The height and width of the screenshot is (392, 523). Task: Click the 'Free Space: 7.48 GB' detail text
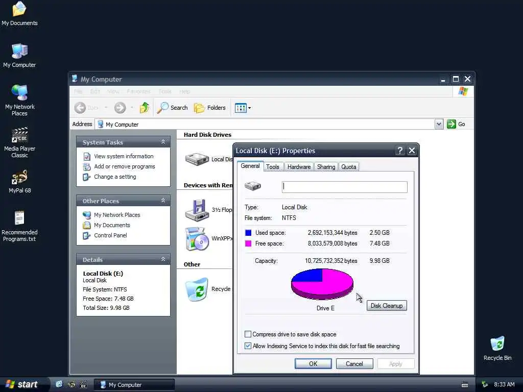tap(108, 299)
